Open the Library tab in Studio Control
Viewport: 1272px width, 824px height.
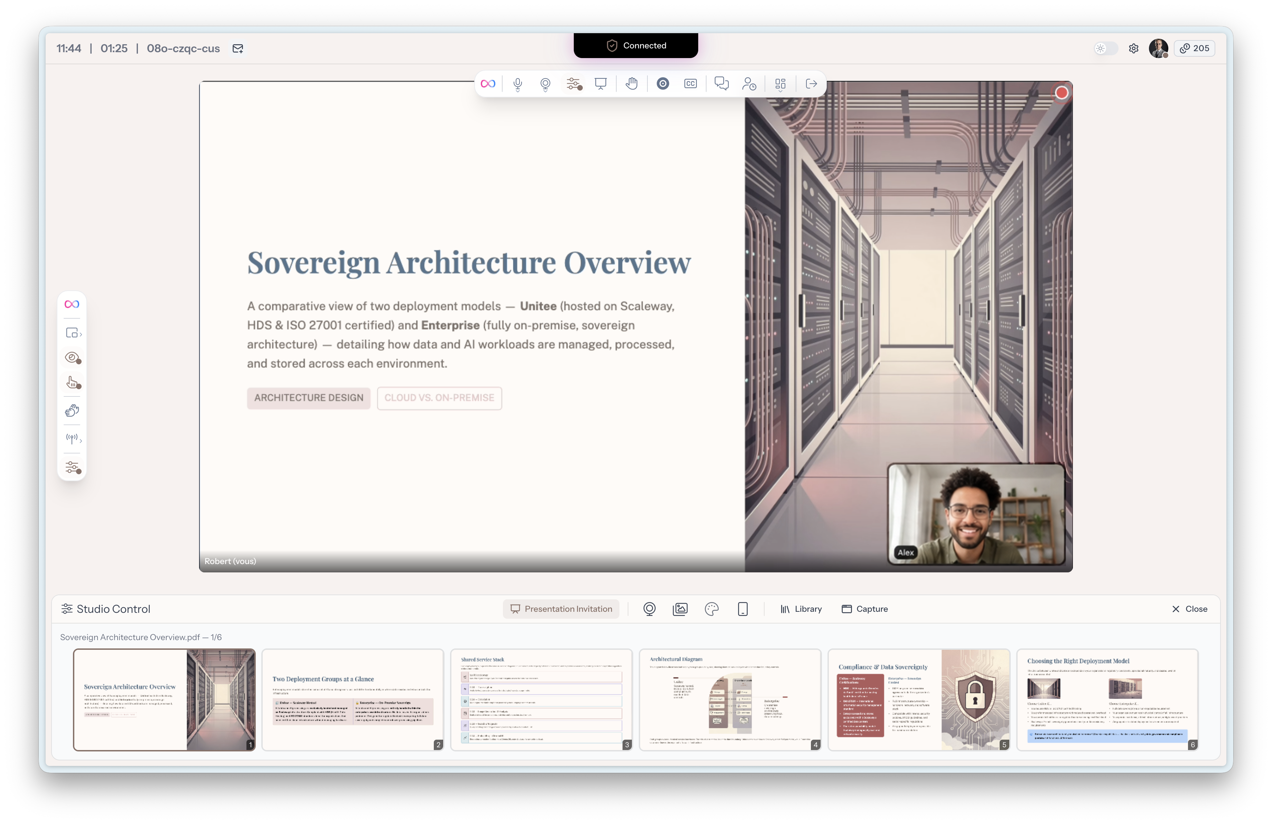[801, 609]
